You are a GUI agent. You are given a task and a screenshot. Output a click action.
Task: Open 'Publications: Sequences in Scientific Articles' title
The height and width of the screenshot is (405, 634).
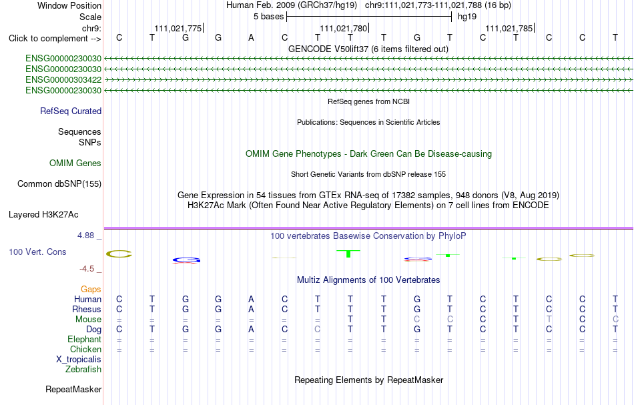tap(368, 122)
